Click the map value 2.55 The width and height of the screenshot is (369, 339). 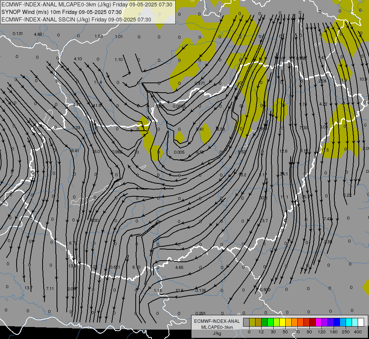click(328, 242)
